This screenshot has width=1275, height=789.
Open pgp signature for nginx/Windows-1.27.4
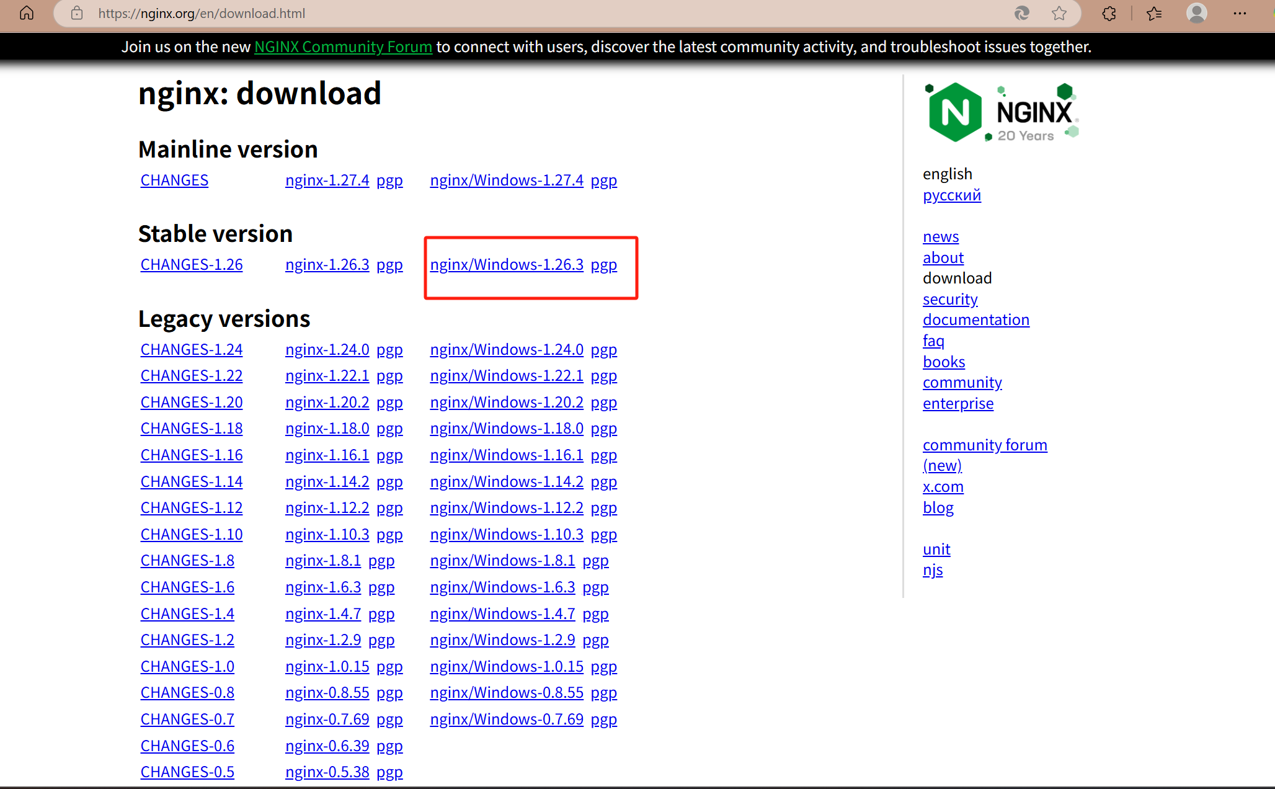tap(603, 181)
